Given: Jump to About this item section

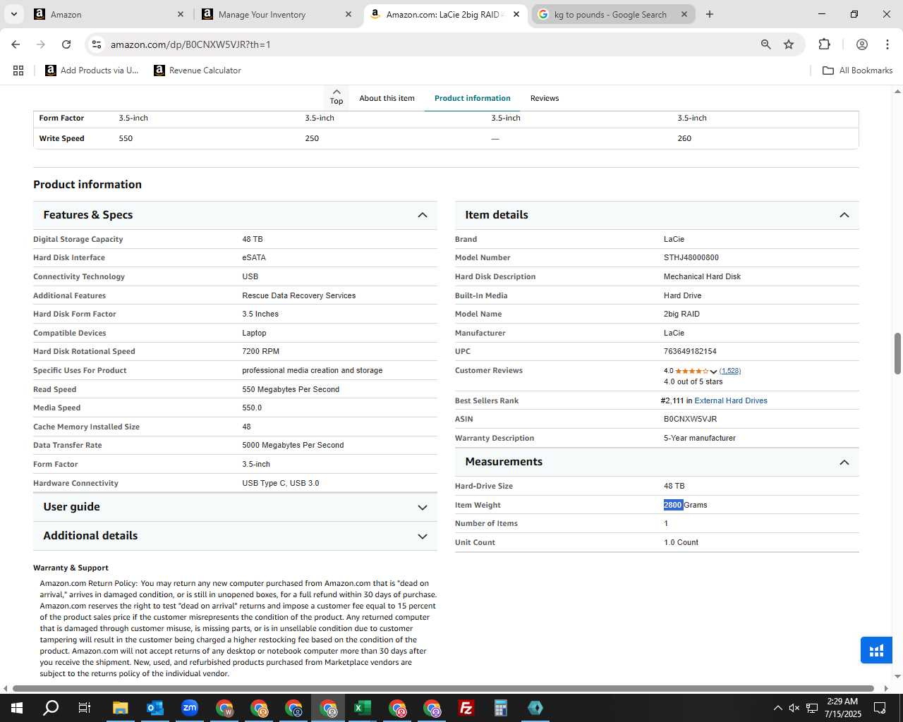Looking at the screenshot, I should (387, 98).
